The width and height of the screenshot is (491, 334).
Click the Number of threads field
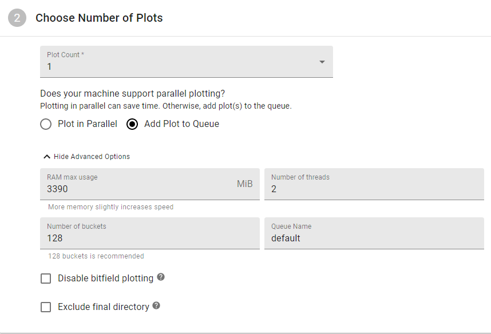click(x=374, y=184)
